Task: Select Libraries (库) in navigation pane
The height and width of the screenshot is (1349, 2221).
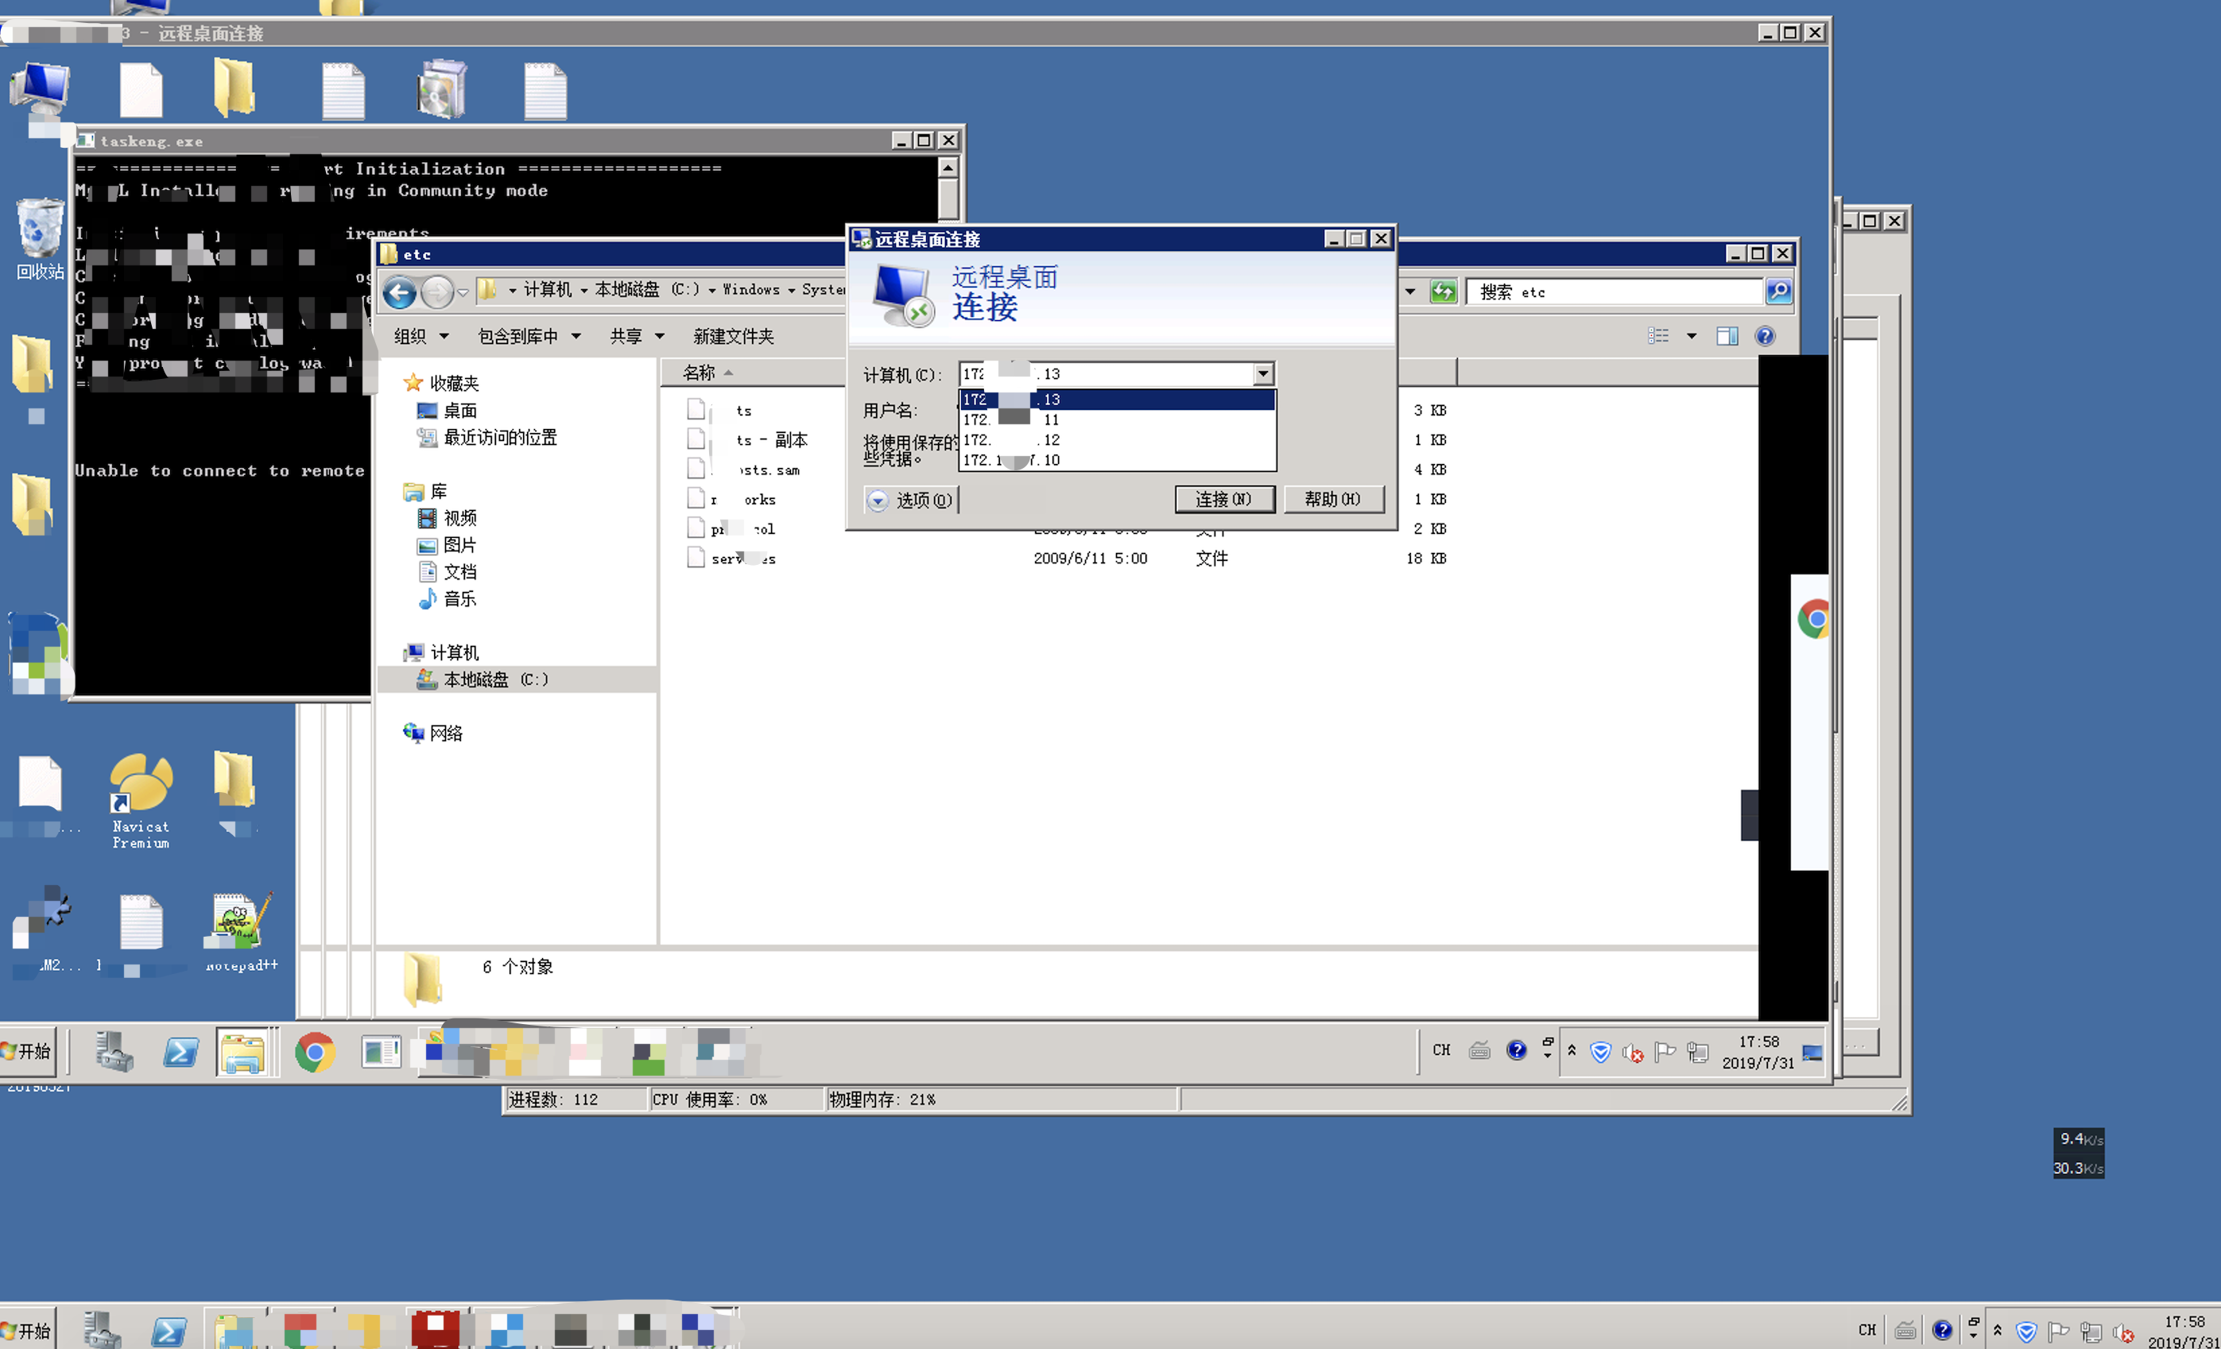Action: tap(425, 492)
